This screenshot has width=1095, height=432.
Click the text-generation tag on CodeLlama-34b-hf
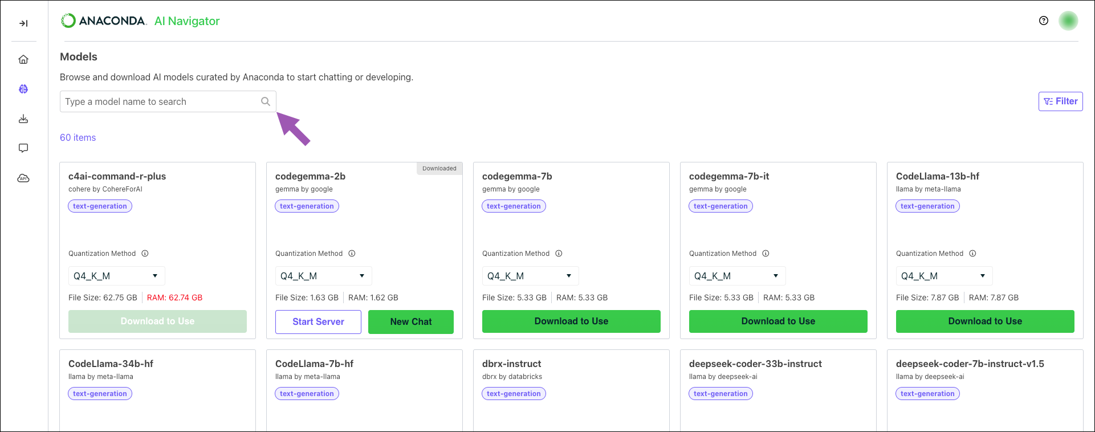(x=100, y=394)
